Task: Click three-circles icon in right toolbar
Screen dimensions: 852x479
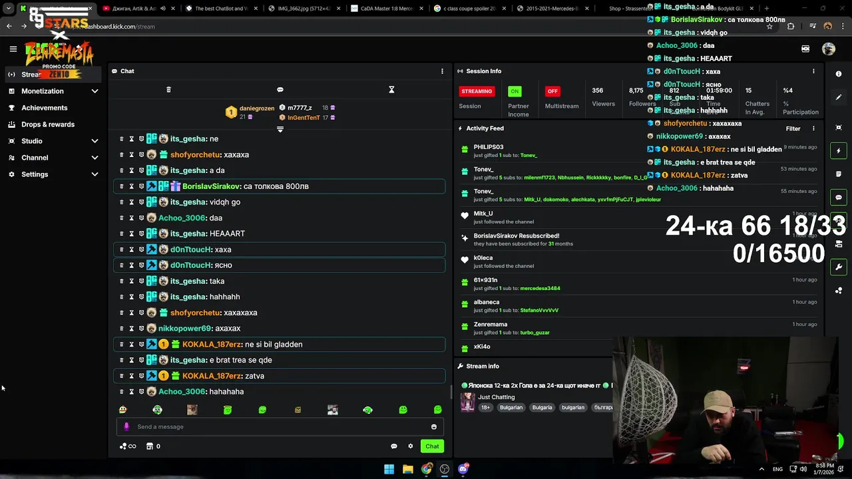Action: [839, 291]
